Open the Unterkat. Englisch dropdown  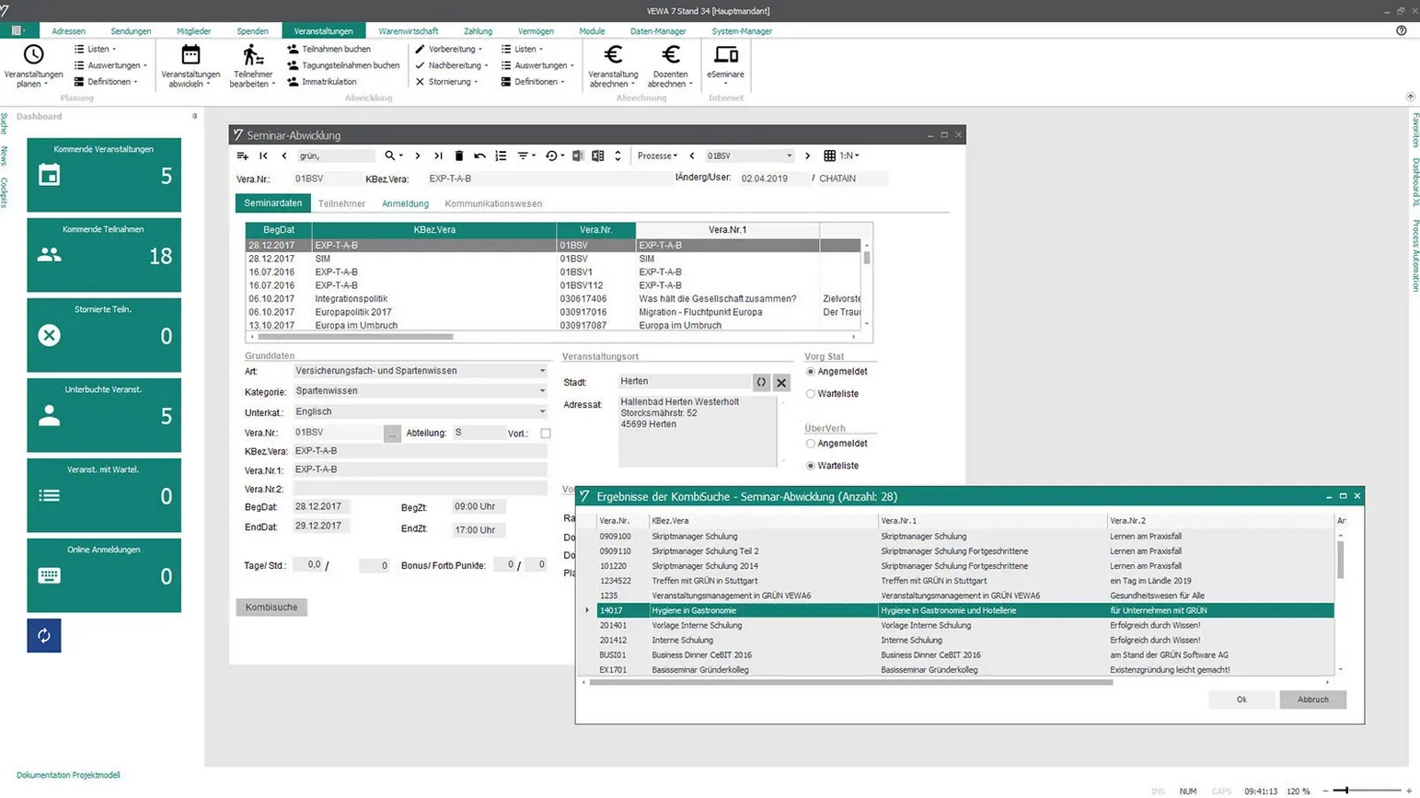(542, 411)
